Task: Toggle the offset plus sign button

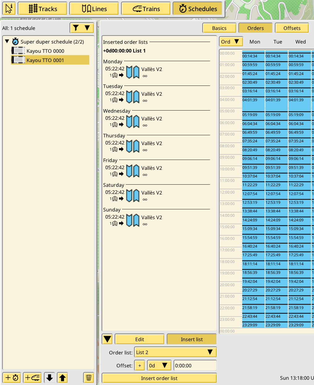Action: [140, 366]
